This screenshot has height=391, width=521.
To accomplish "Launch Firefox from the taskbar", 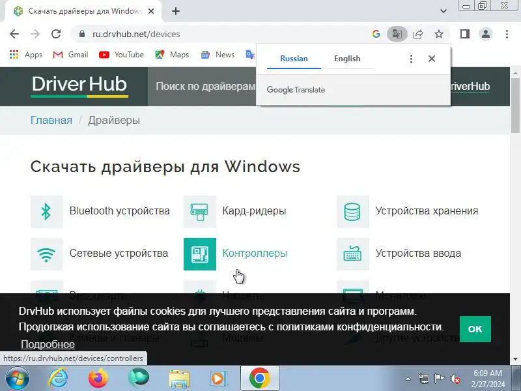I will click(98, 379).
